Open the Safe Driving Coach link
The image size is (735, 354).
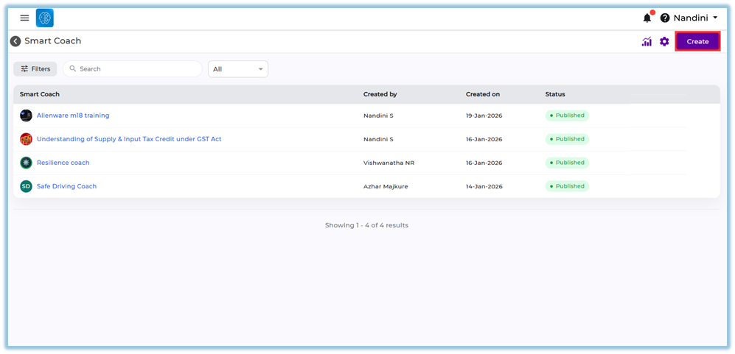coord(66,186)
